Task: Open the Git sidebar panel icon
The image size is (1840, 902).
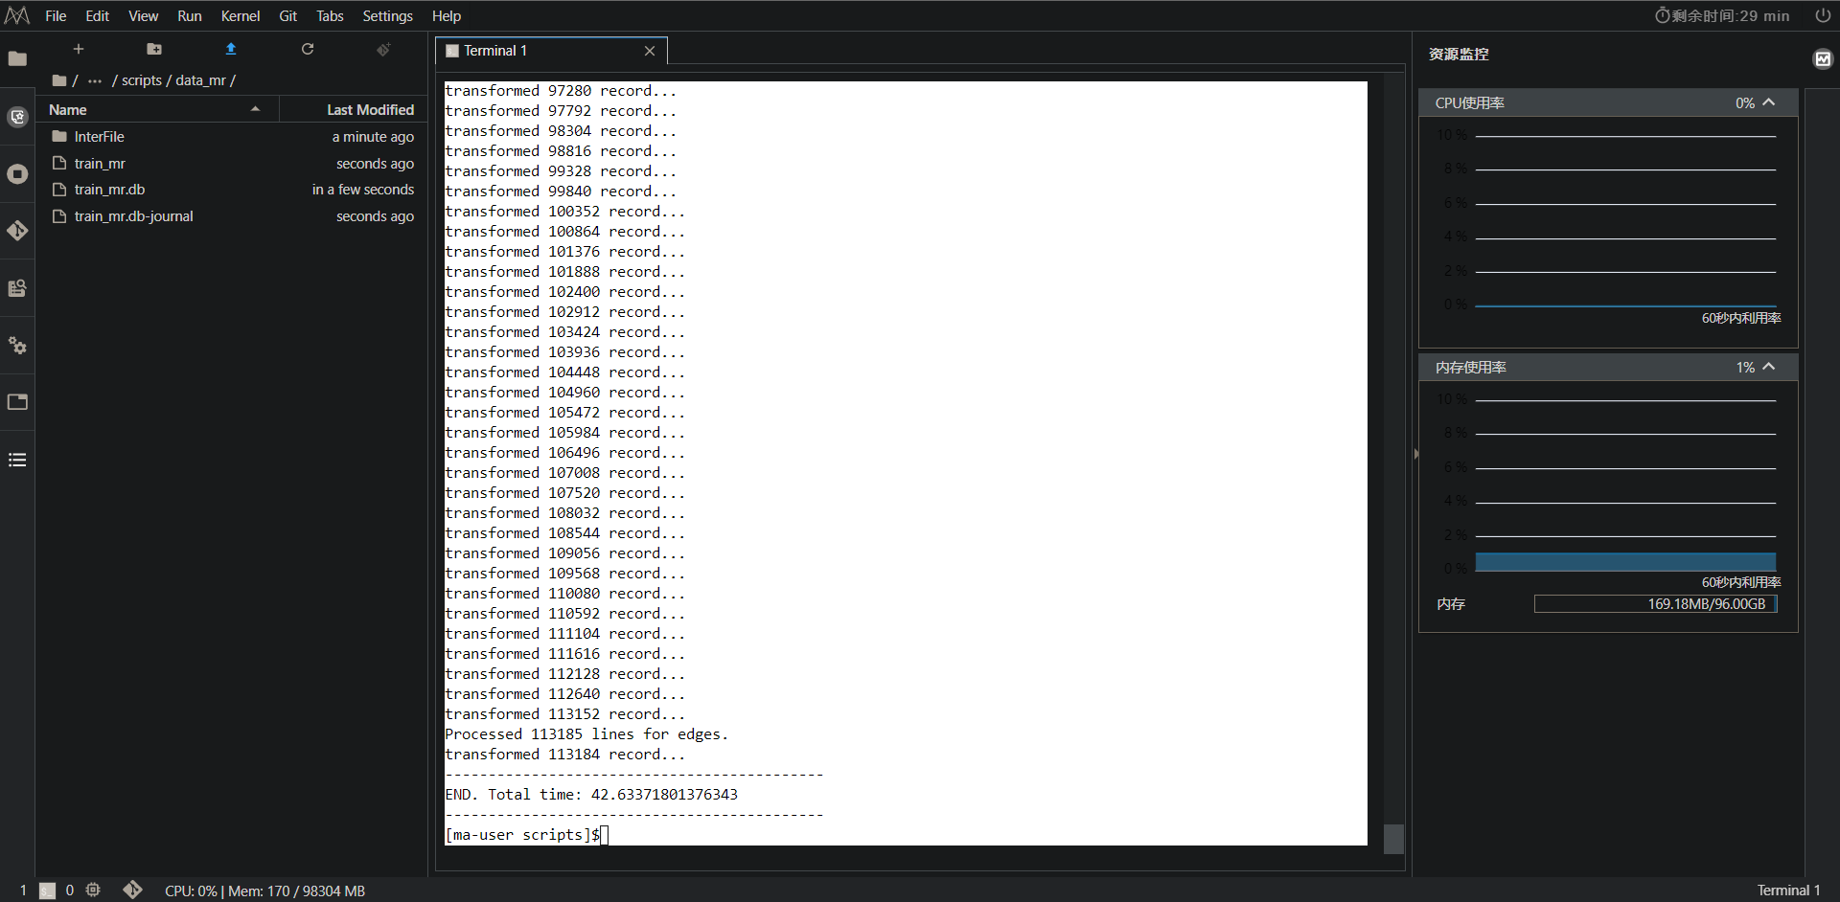Action: (x=17, y=231)
